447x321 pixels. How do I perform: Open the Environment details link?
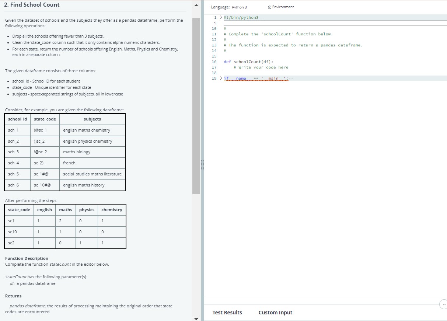pos(283,7)
